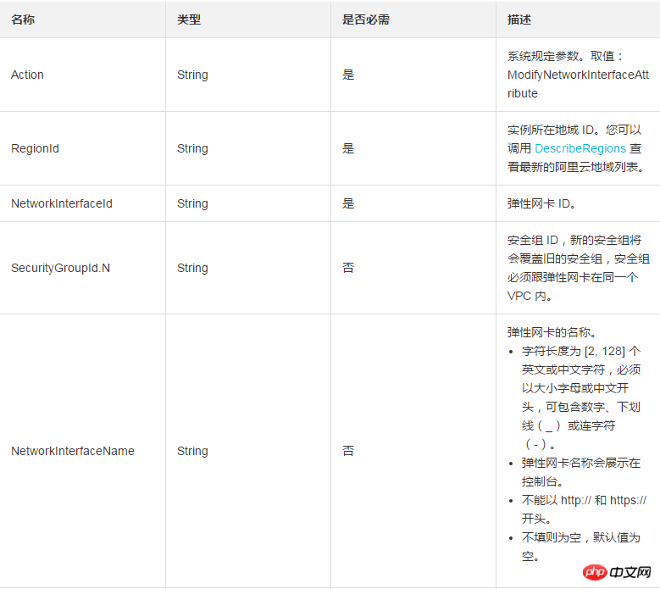Image resolution: width=660 pixels, height=589 pixels.
Task: Click 系统规定参数。取值： description text
Action: click(x=564, y=56)
